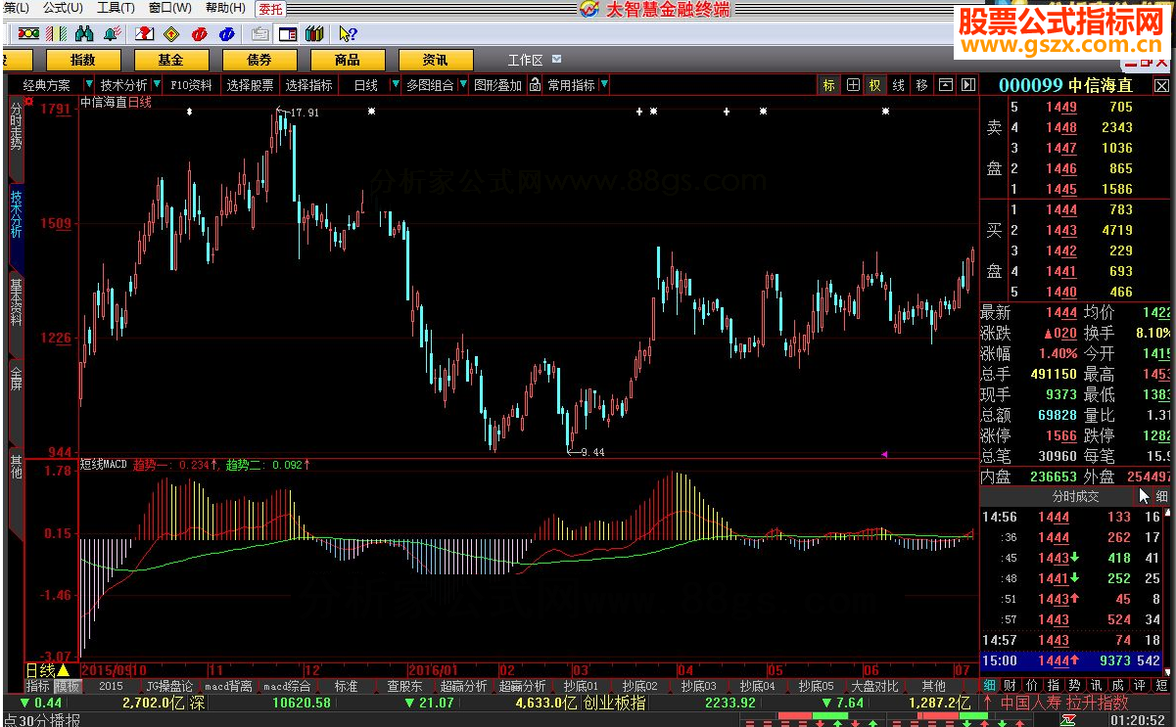1176x727 pixels.
Task: Switch to the macd背离 indicator tab
Action: 227,686
